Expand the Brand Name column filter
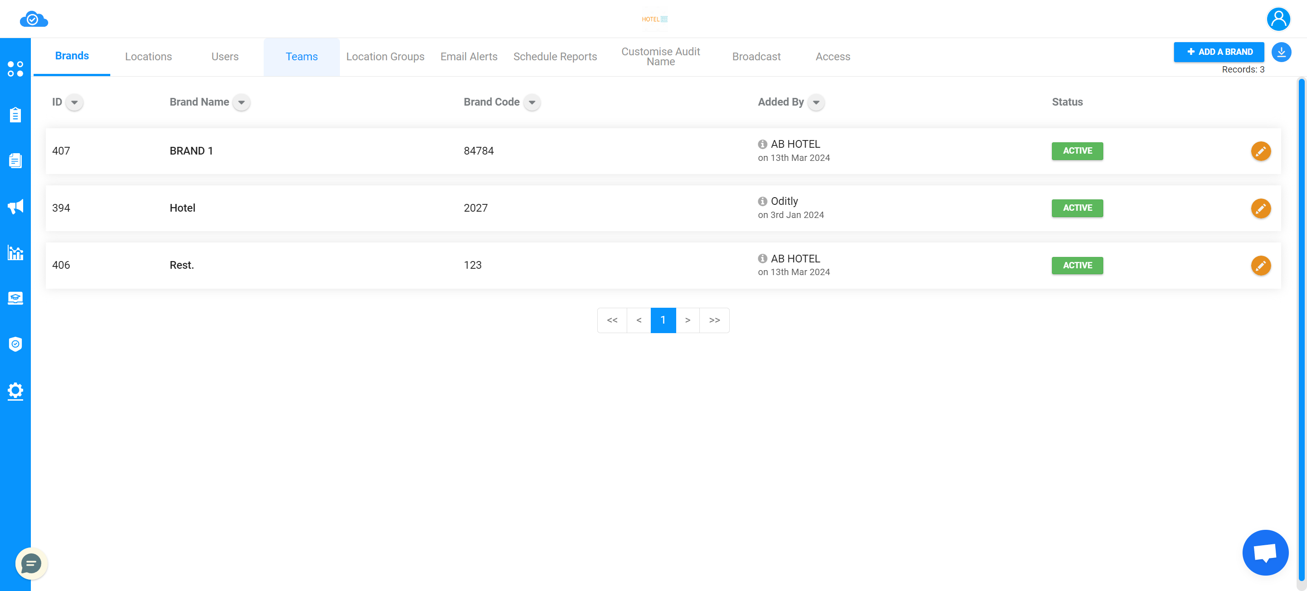The height and width of the screenshot is (591, 1307). (242, 102)
